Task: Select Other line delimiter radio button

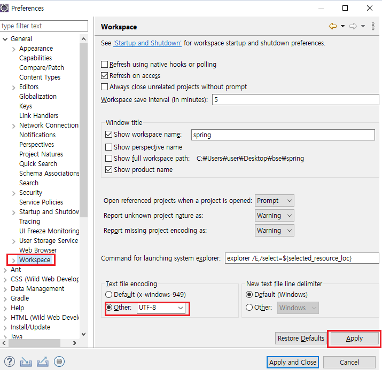Action: coord(249,308)
